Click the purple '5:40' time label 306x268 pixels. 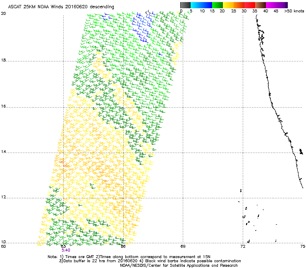coord(66,250)
